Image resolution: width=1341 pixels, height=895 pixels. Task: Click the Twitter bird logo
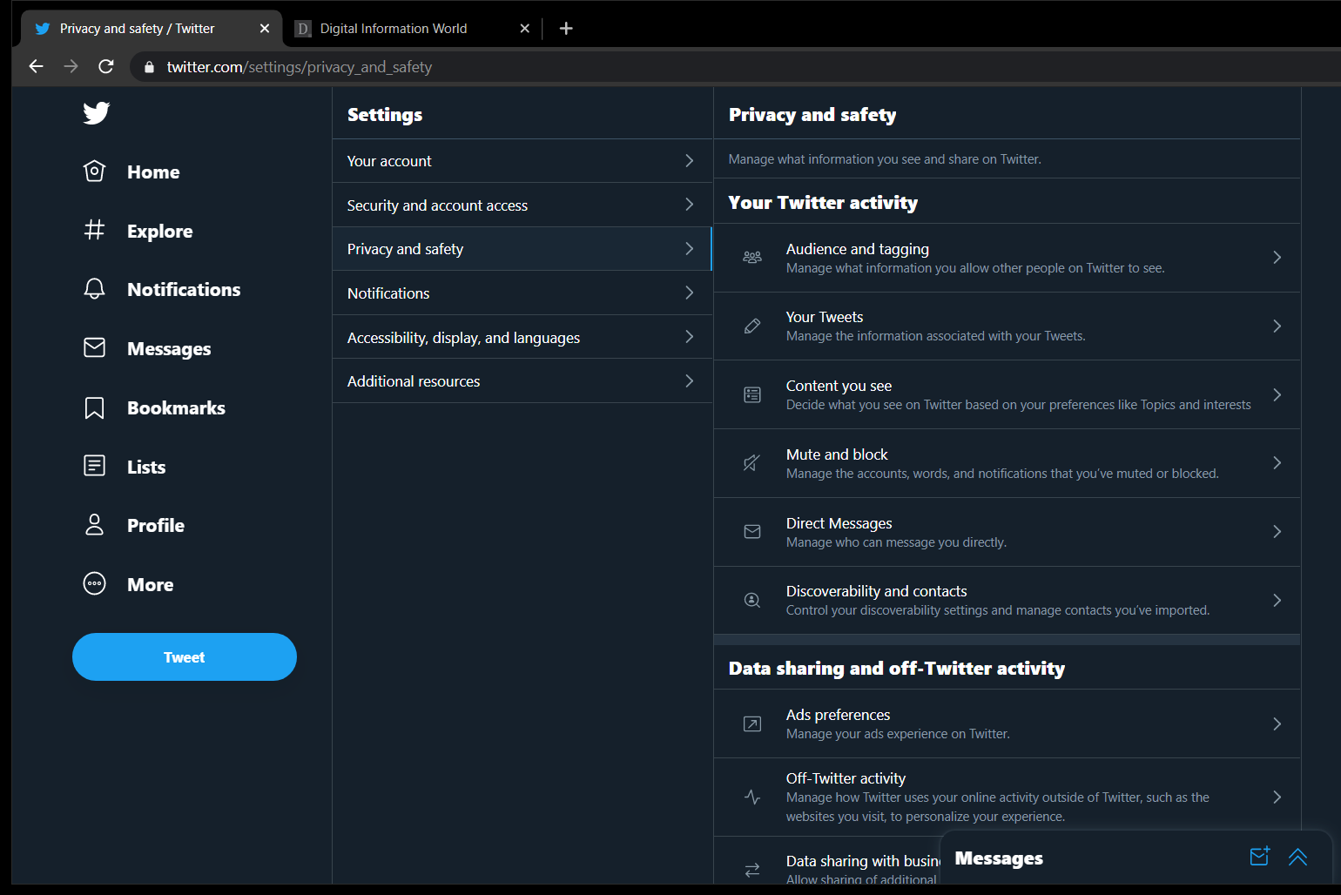coord(95,112)
